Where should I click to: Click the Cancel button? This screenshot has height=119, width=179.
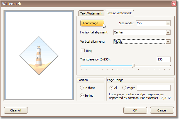162,110
